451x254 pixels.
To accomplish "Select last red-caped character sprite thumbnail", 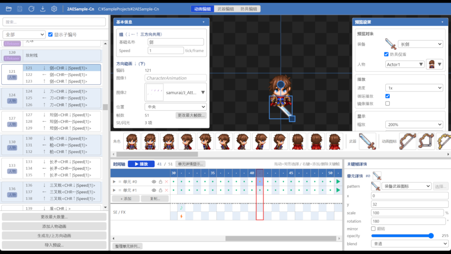I will click(334, 141).
